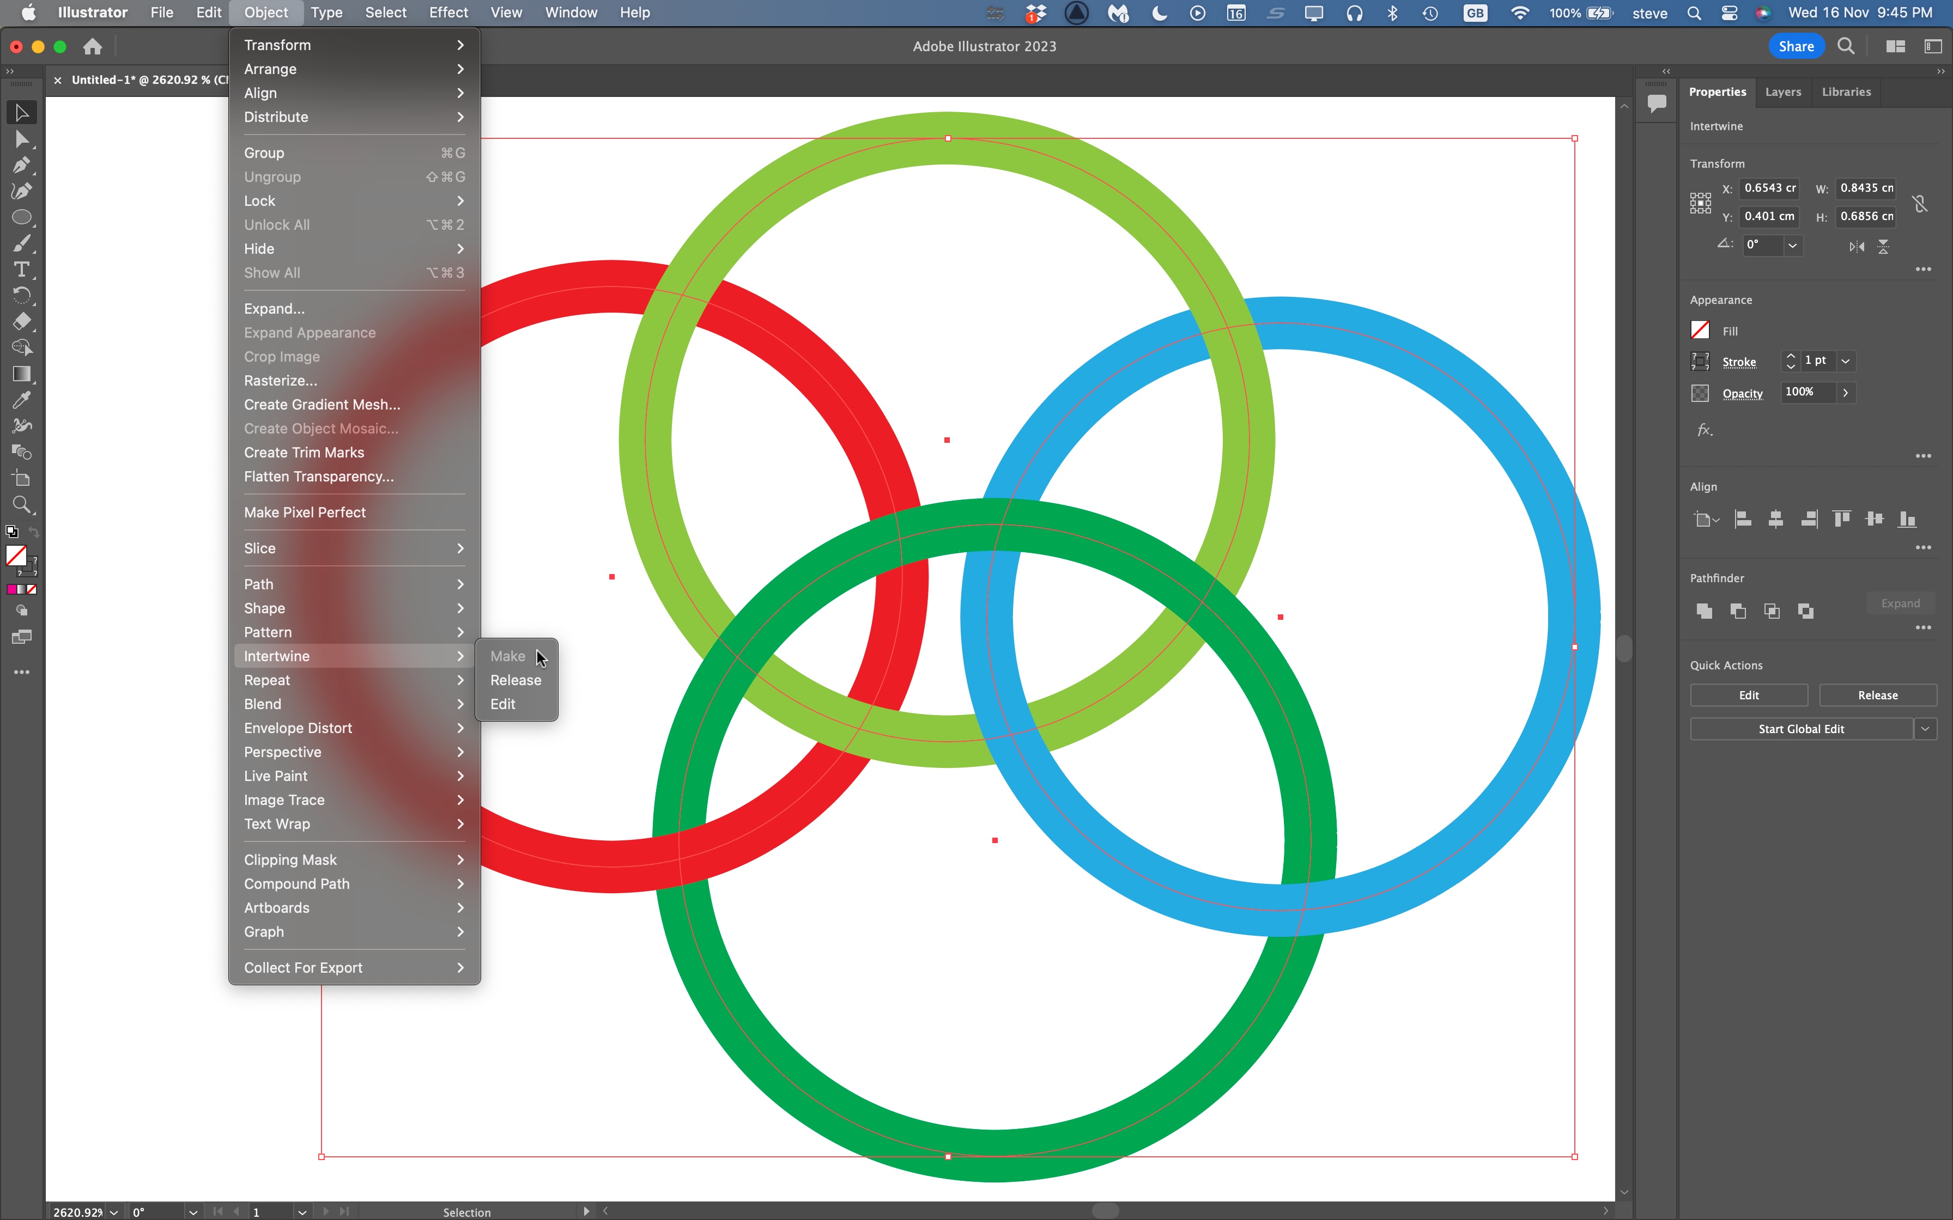Expand the Pathfinder panel options
The image size is (1953, 1220).
point(1924,629)
